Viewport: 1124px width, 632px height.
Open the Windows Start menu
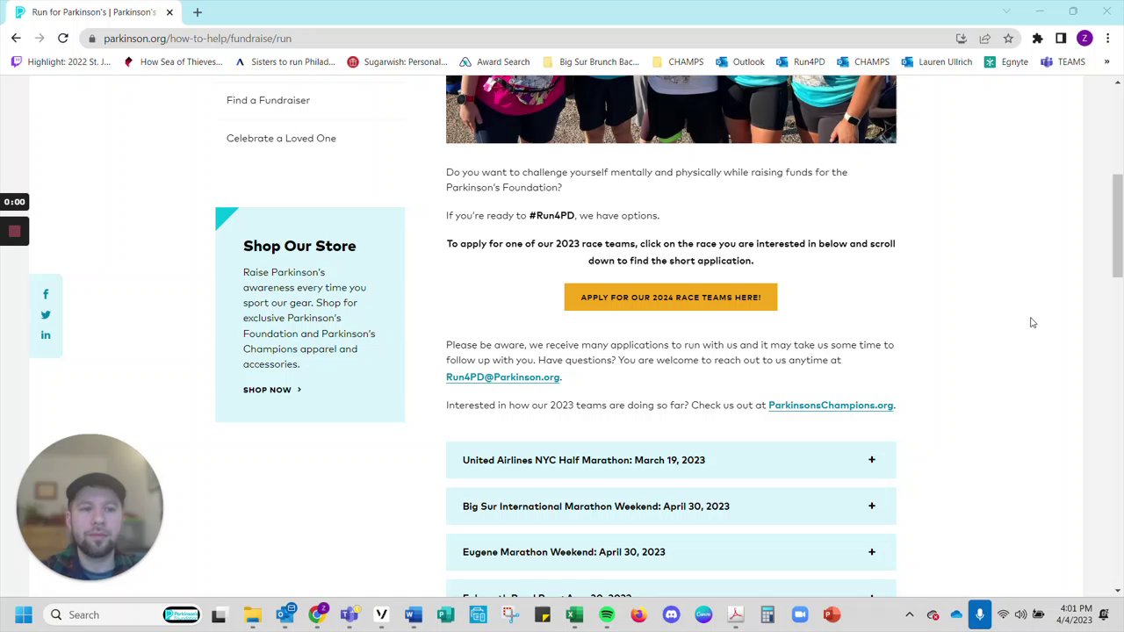pos(24,614)
